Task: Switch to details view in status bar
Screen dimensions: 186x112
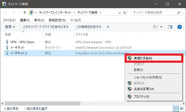Action: click(x=176, y=109)
